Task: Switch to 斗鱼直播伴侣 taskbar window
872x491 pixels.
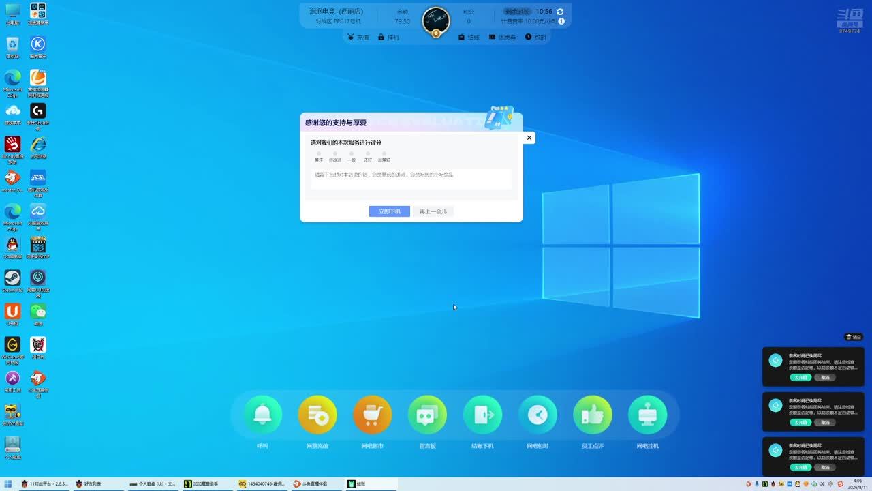Action: [x=317, y=483]
